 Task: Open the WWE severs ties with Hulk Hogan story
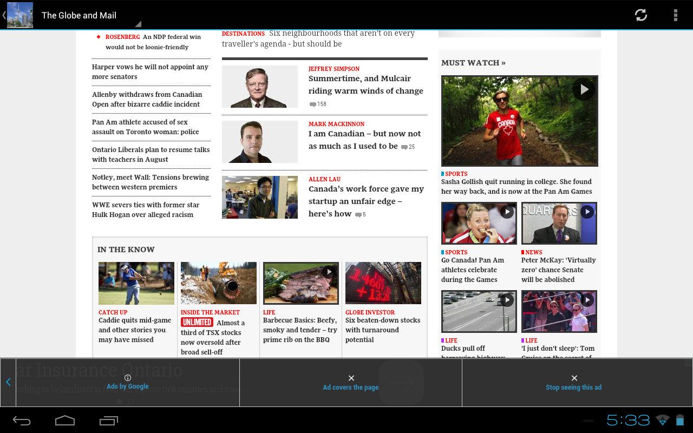[x=146, y=210]
